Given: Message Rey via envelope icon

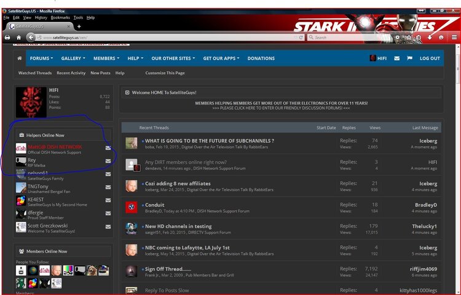Looking at the screenshot, I should (108, 161).
